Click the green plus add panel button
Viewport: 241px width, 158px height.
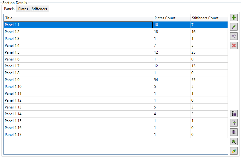pyautogui.click(x=234, y=18)
